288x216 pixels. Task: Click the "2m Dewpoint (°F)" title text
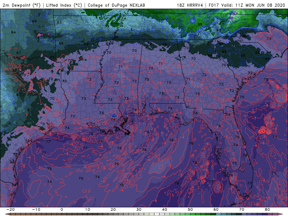[x=22, y=5]
